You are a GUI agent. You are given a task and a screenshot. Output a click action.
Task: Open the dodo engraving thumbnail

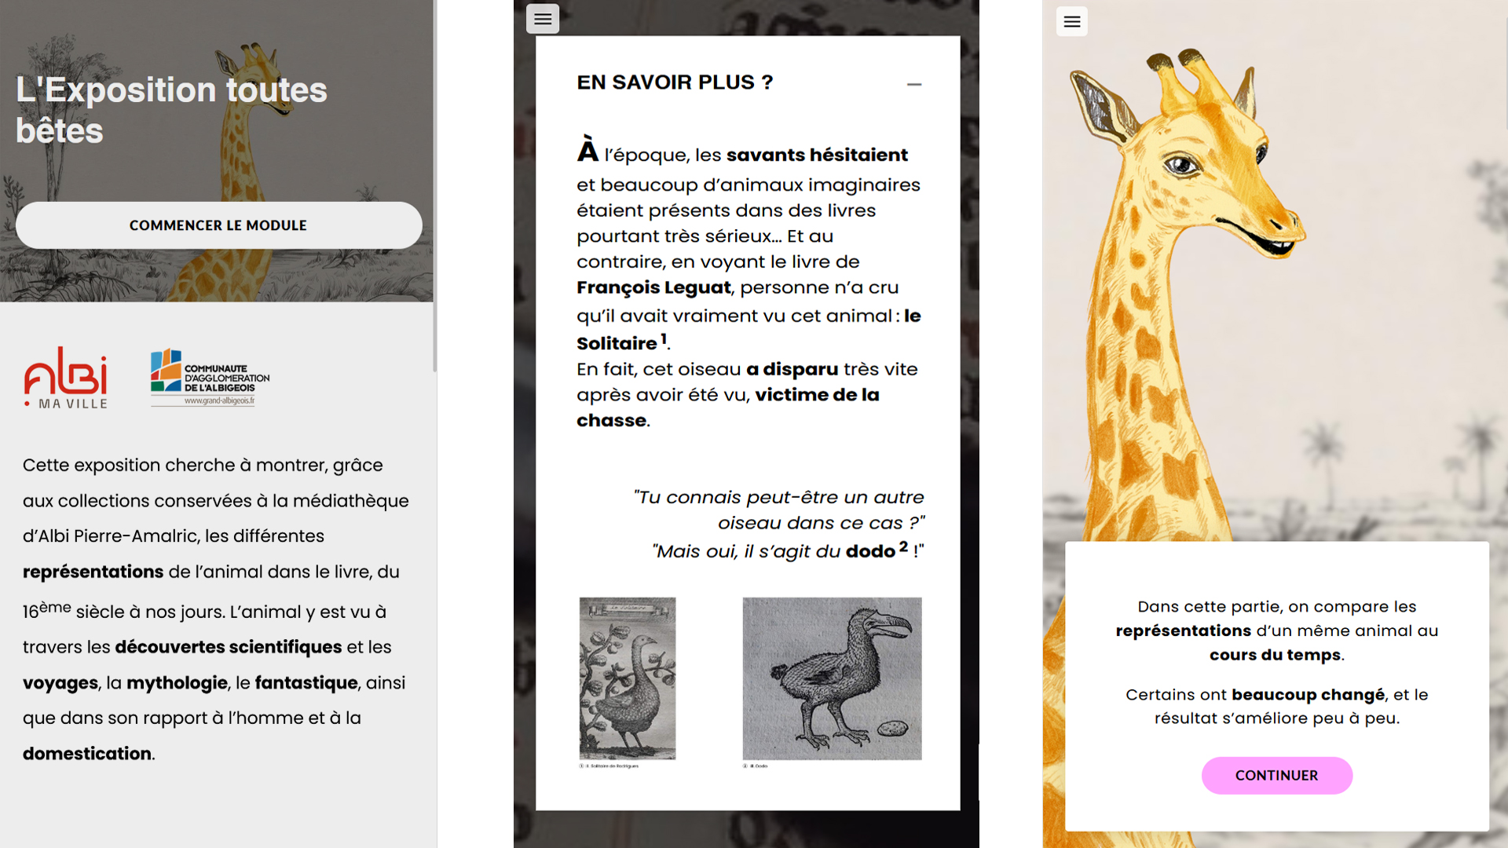coord(832,678)
